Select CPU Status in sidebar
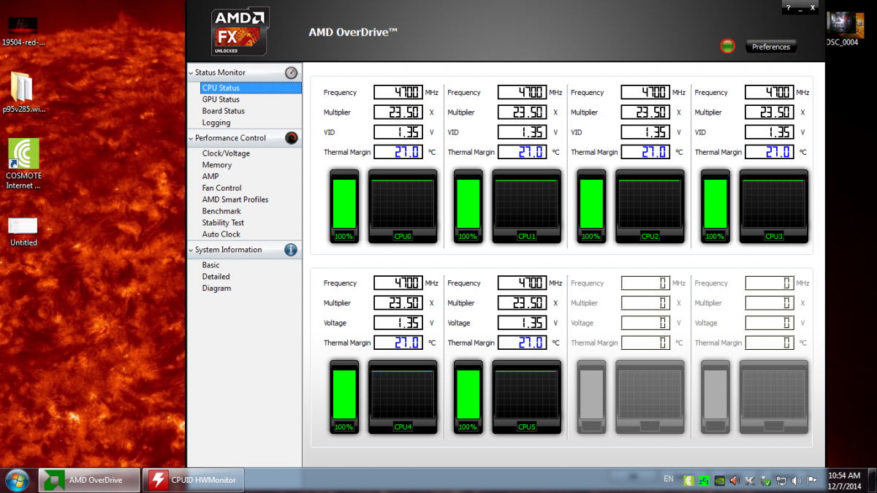Image resolution: width=877 pixels, height=493 pixels. [x=251, y=88]
